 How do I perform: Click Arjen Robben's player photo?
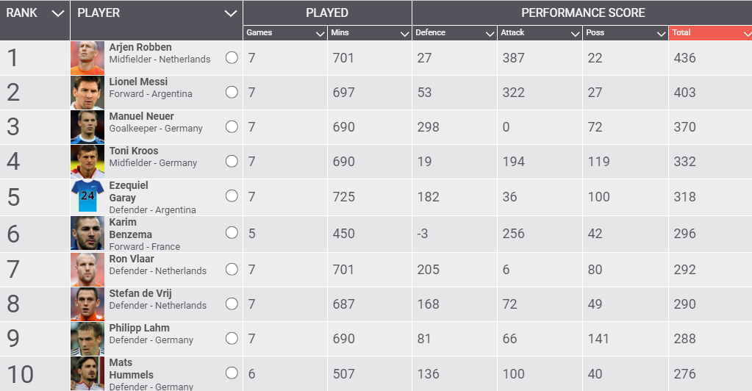tap(87, 58)
